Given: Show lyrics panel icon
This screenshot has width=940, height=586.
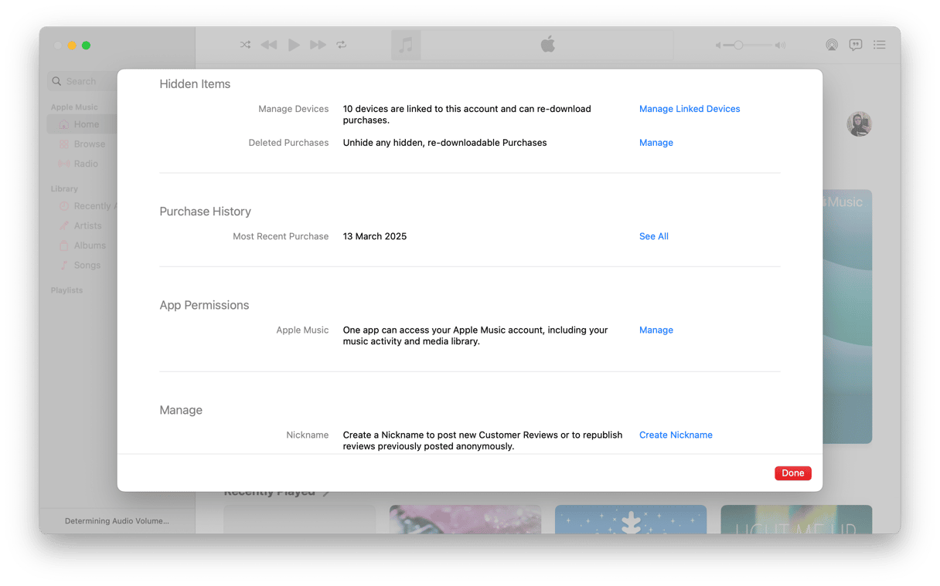Looking at the screenshot, I should (x=856, y=45).
